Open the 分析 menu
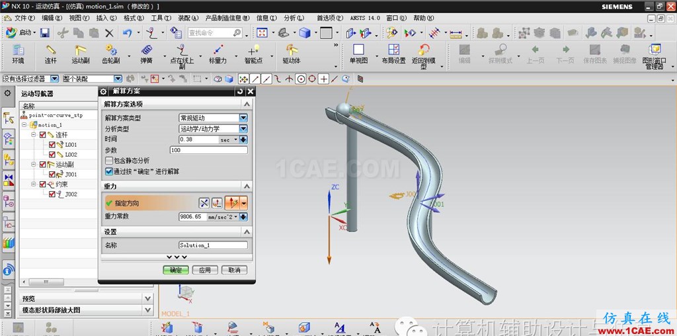The height and width of the screenshot is (336, 677). point(294,18)
